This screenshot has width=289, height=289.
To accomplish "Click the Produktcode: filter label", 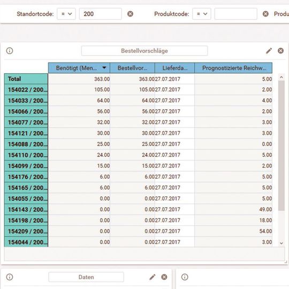I will point(172,14).
